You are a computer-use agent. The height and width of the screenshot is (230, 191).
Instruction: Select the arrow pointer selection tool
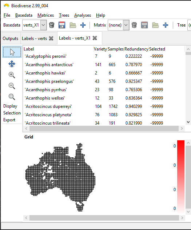click(12, 52)
